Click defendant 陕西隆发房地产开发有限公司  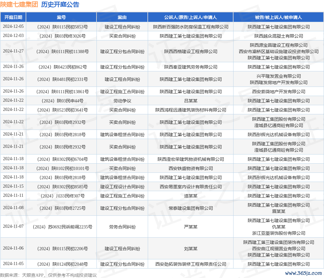pyautogui.click(x=279, y=82)
